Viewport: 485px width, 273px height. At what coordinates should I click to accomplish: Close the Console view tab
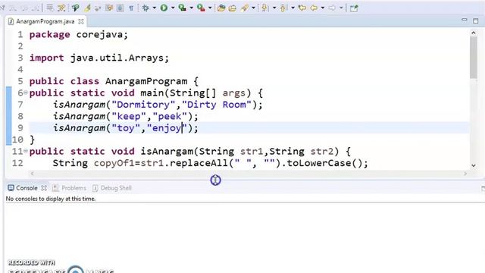tap(44, 188)
